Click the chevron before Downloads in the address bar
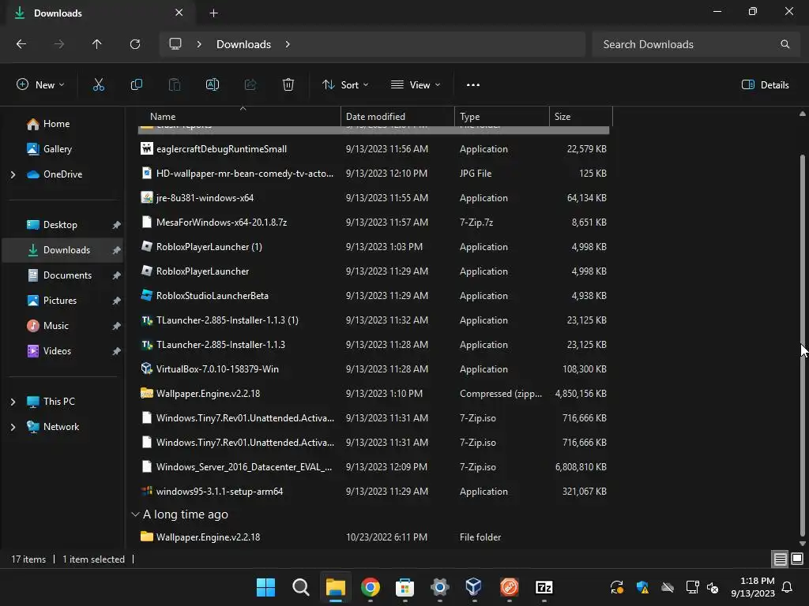Viewport: 809px width, 606px height. 199,44
